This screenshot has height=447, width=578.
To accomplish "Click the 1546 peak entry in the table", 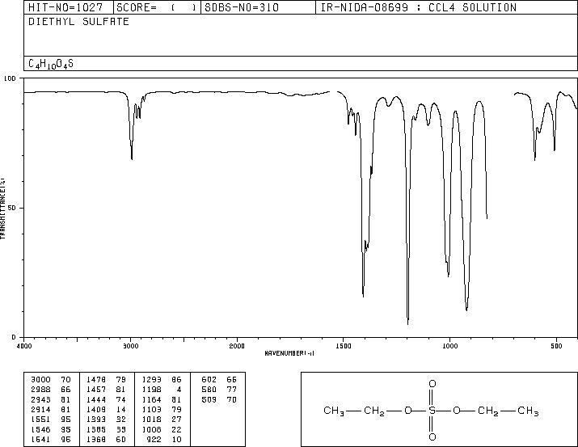I will (x=51, y=429).
